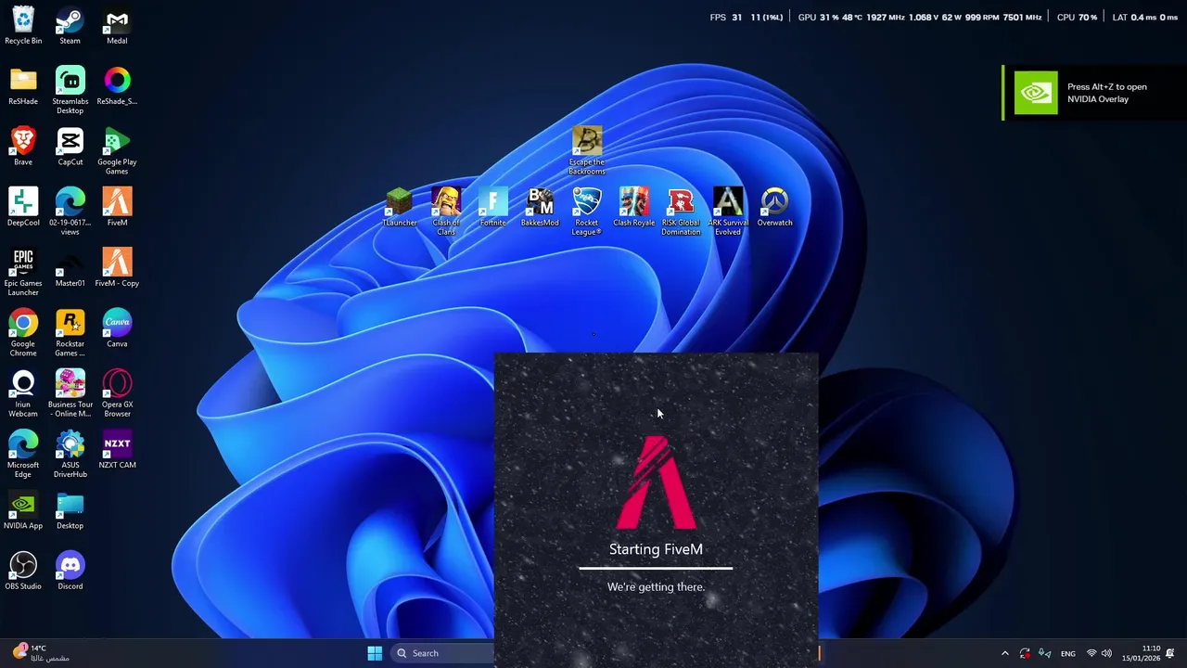The height and width of the screenshot is (668, 1187).
Task: Open Microsoft Edge desktop icon
Action: click(x=23, y=453)
